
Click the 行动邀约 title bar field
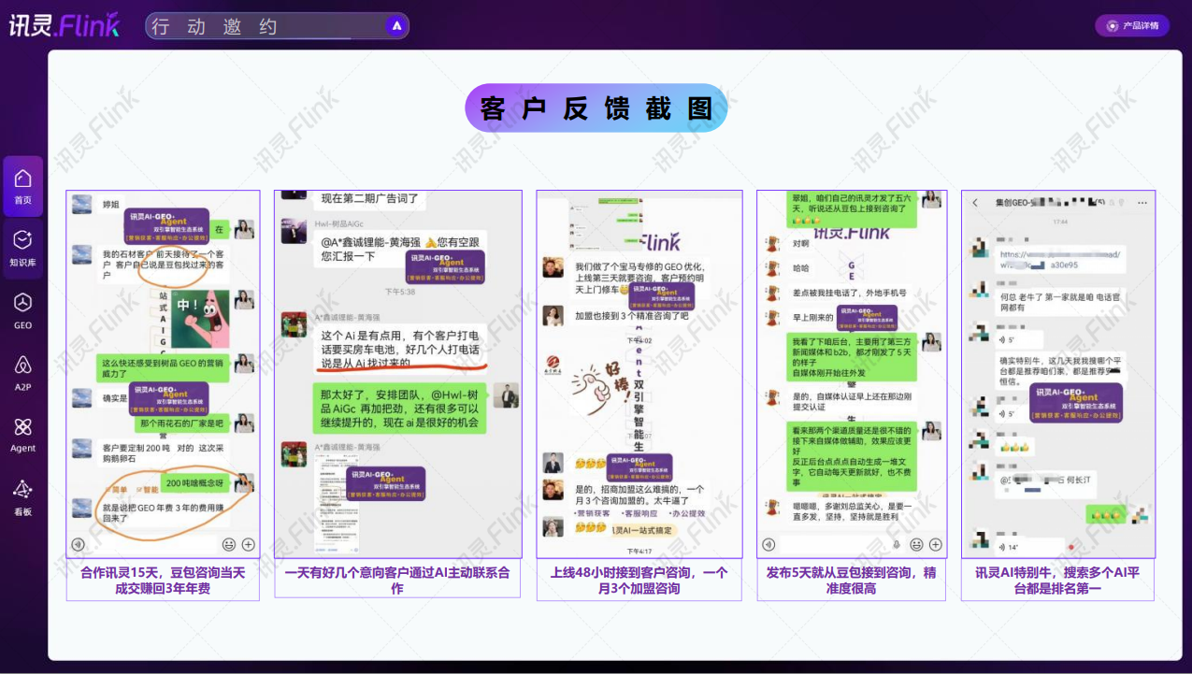[x=277, y=26]
